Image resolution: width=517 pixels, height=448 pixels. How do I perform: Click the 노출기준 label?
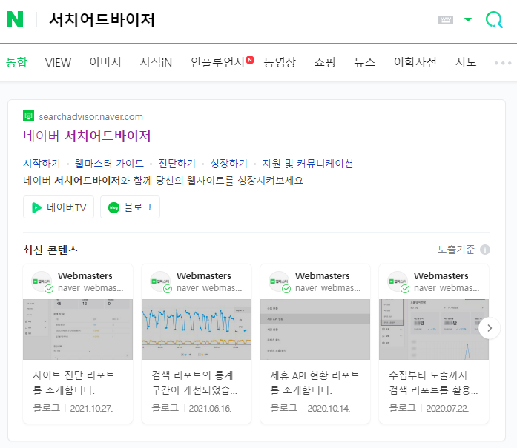pyautogui.click(x=456, y=250)
